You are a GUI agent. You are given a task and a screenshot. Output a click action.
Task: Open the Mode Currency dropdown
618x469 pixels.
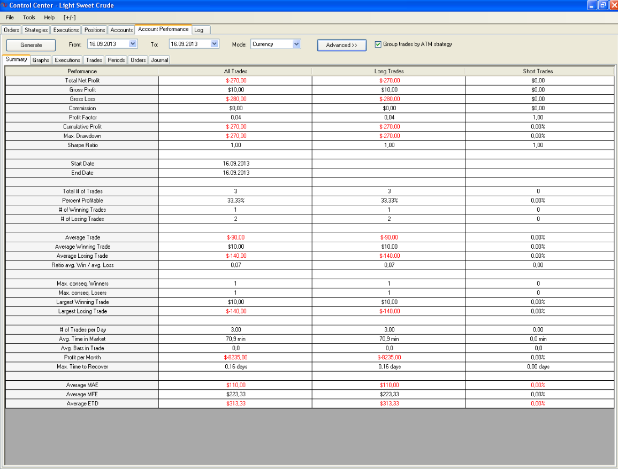tap(297, 44)
